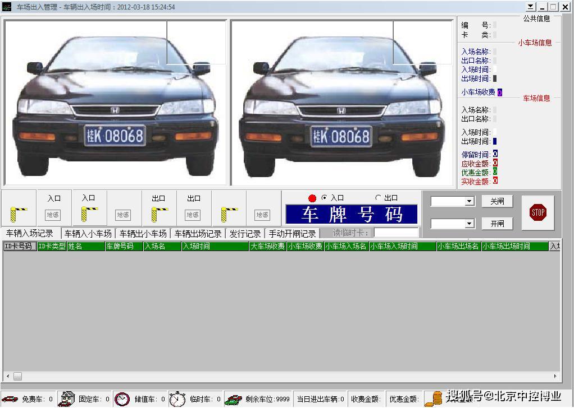Open the dropdown next to 关闸 button
This screenshot has height=408, width=574.
coord(470,201)
